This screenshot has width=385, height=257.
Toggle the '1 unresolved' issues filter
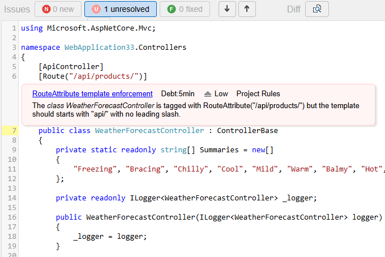pyautogui.click(x=121, y=9)
